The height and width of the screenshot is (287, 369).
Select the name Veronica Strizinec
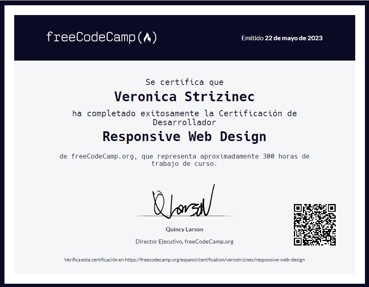[x=185, y=97]
